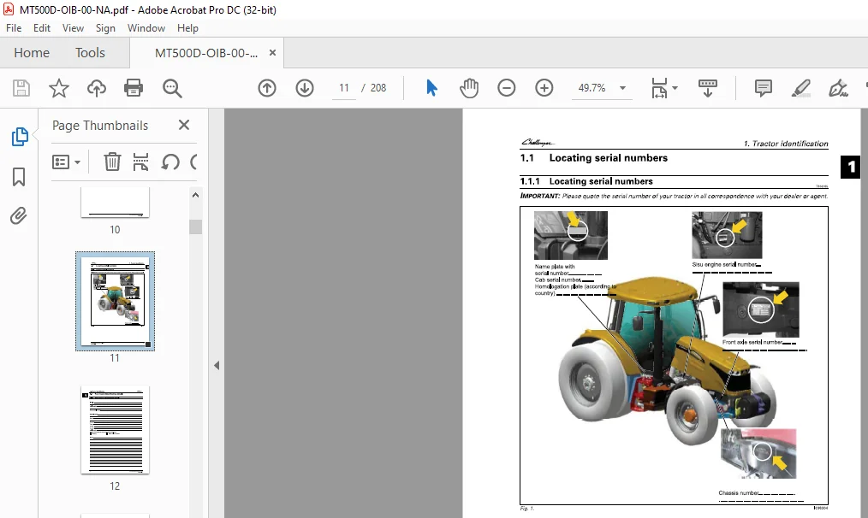This screenshot has width=868, height=518.
Task: Close the Page Thumbnails panel
Action: tap(184, 125)
